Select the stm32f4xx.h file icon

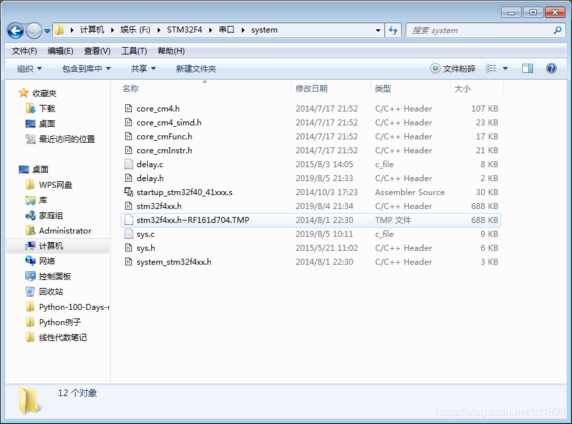(x=129, y=206)
